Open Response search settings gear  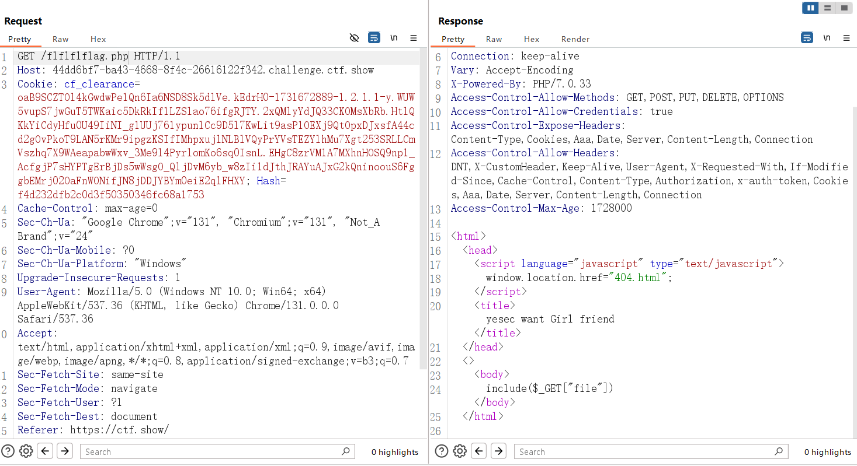[x=460, y=451]
